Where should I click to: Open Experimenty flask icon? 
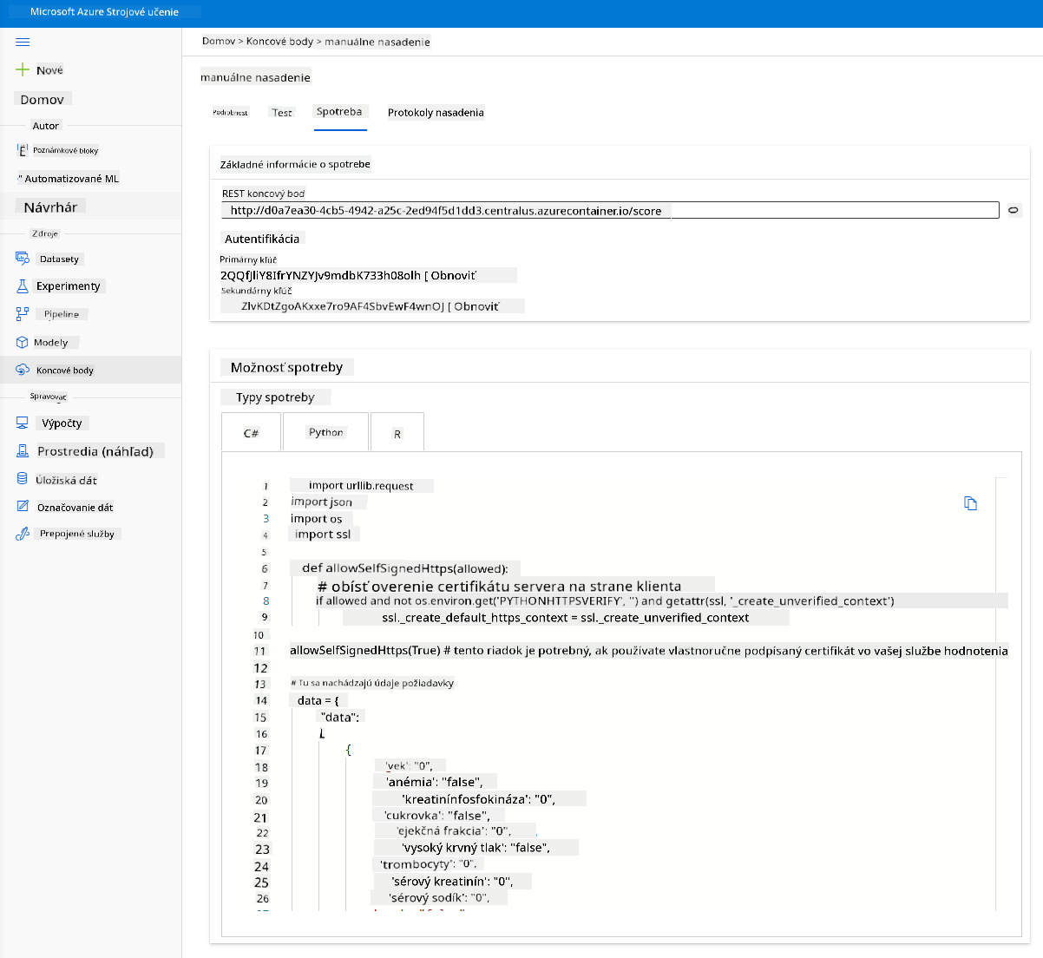[23, 285]
